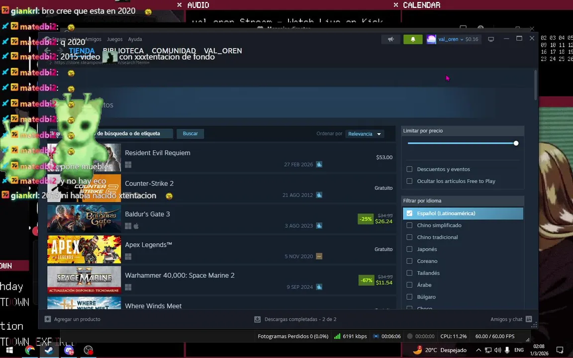Click Windows icon under Warhammer Space Marine 2
This screenshot has height=358, width=573.
pyautogui.click(x=128, y=287)
